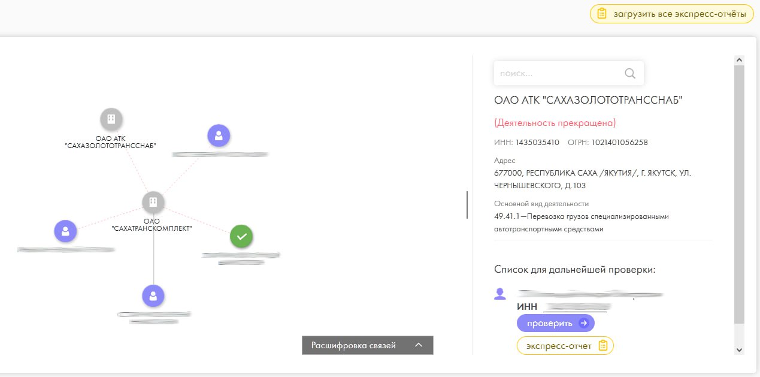Expand the "Расшифровка связей" panel
760x377 pixels.
pyautogui.click(x=367, y=345)
